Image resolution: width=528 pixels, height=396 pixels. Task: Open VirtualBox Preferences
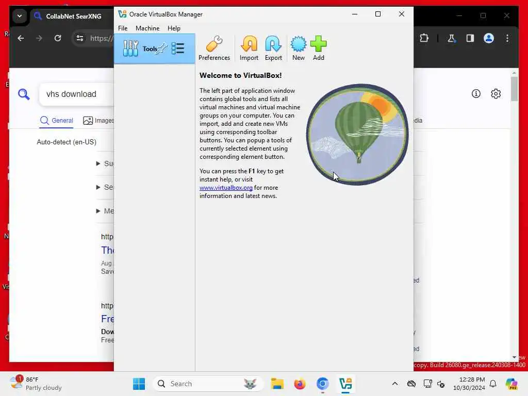coord(214,48)
